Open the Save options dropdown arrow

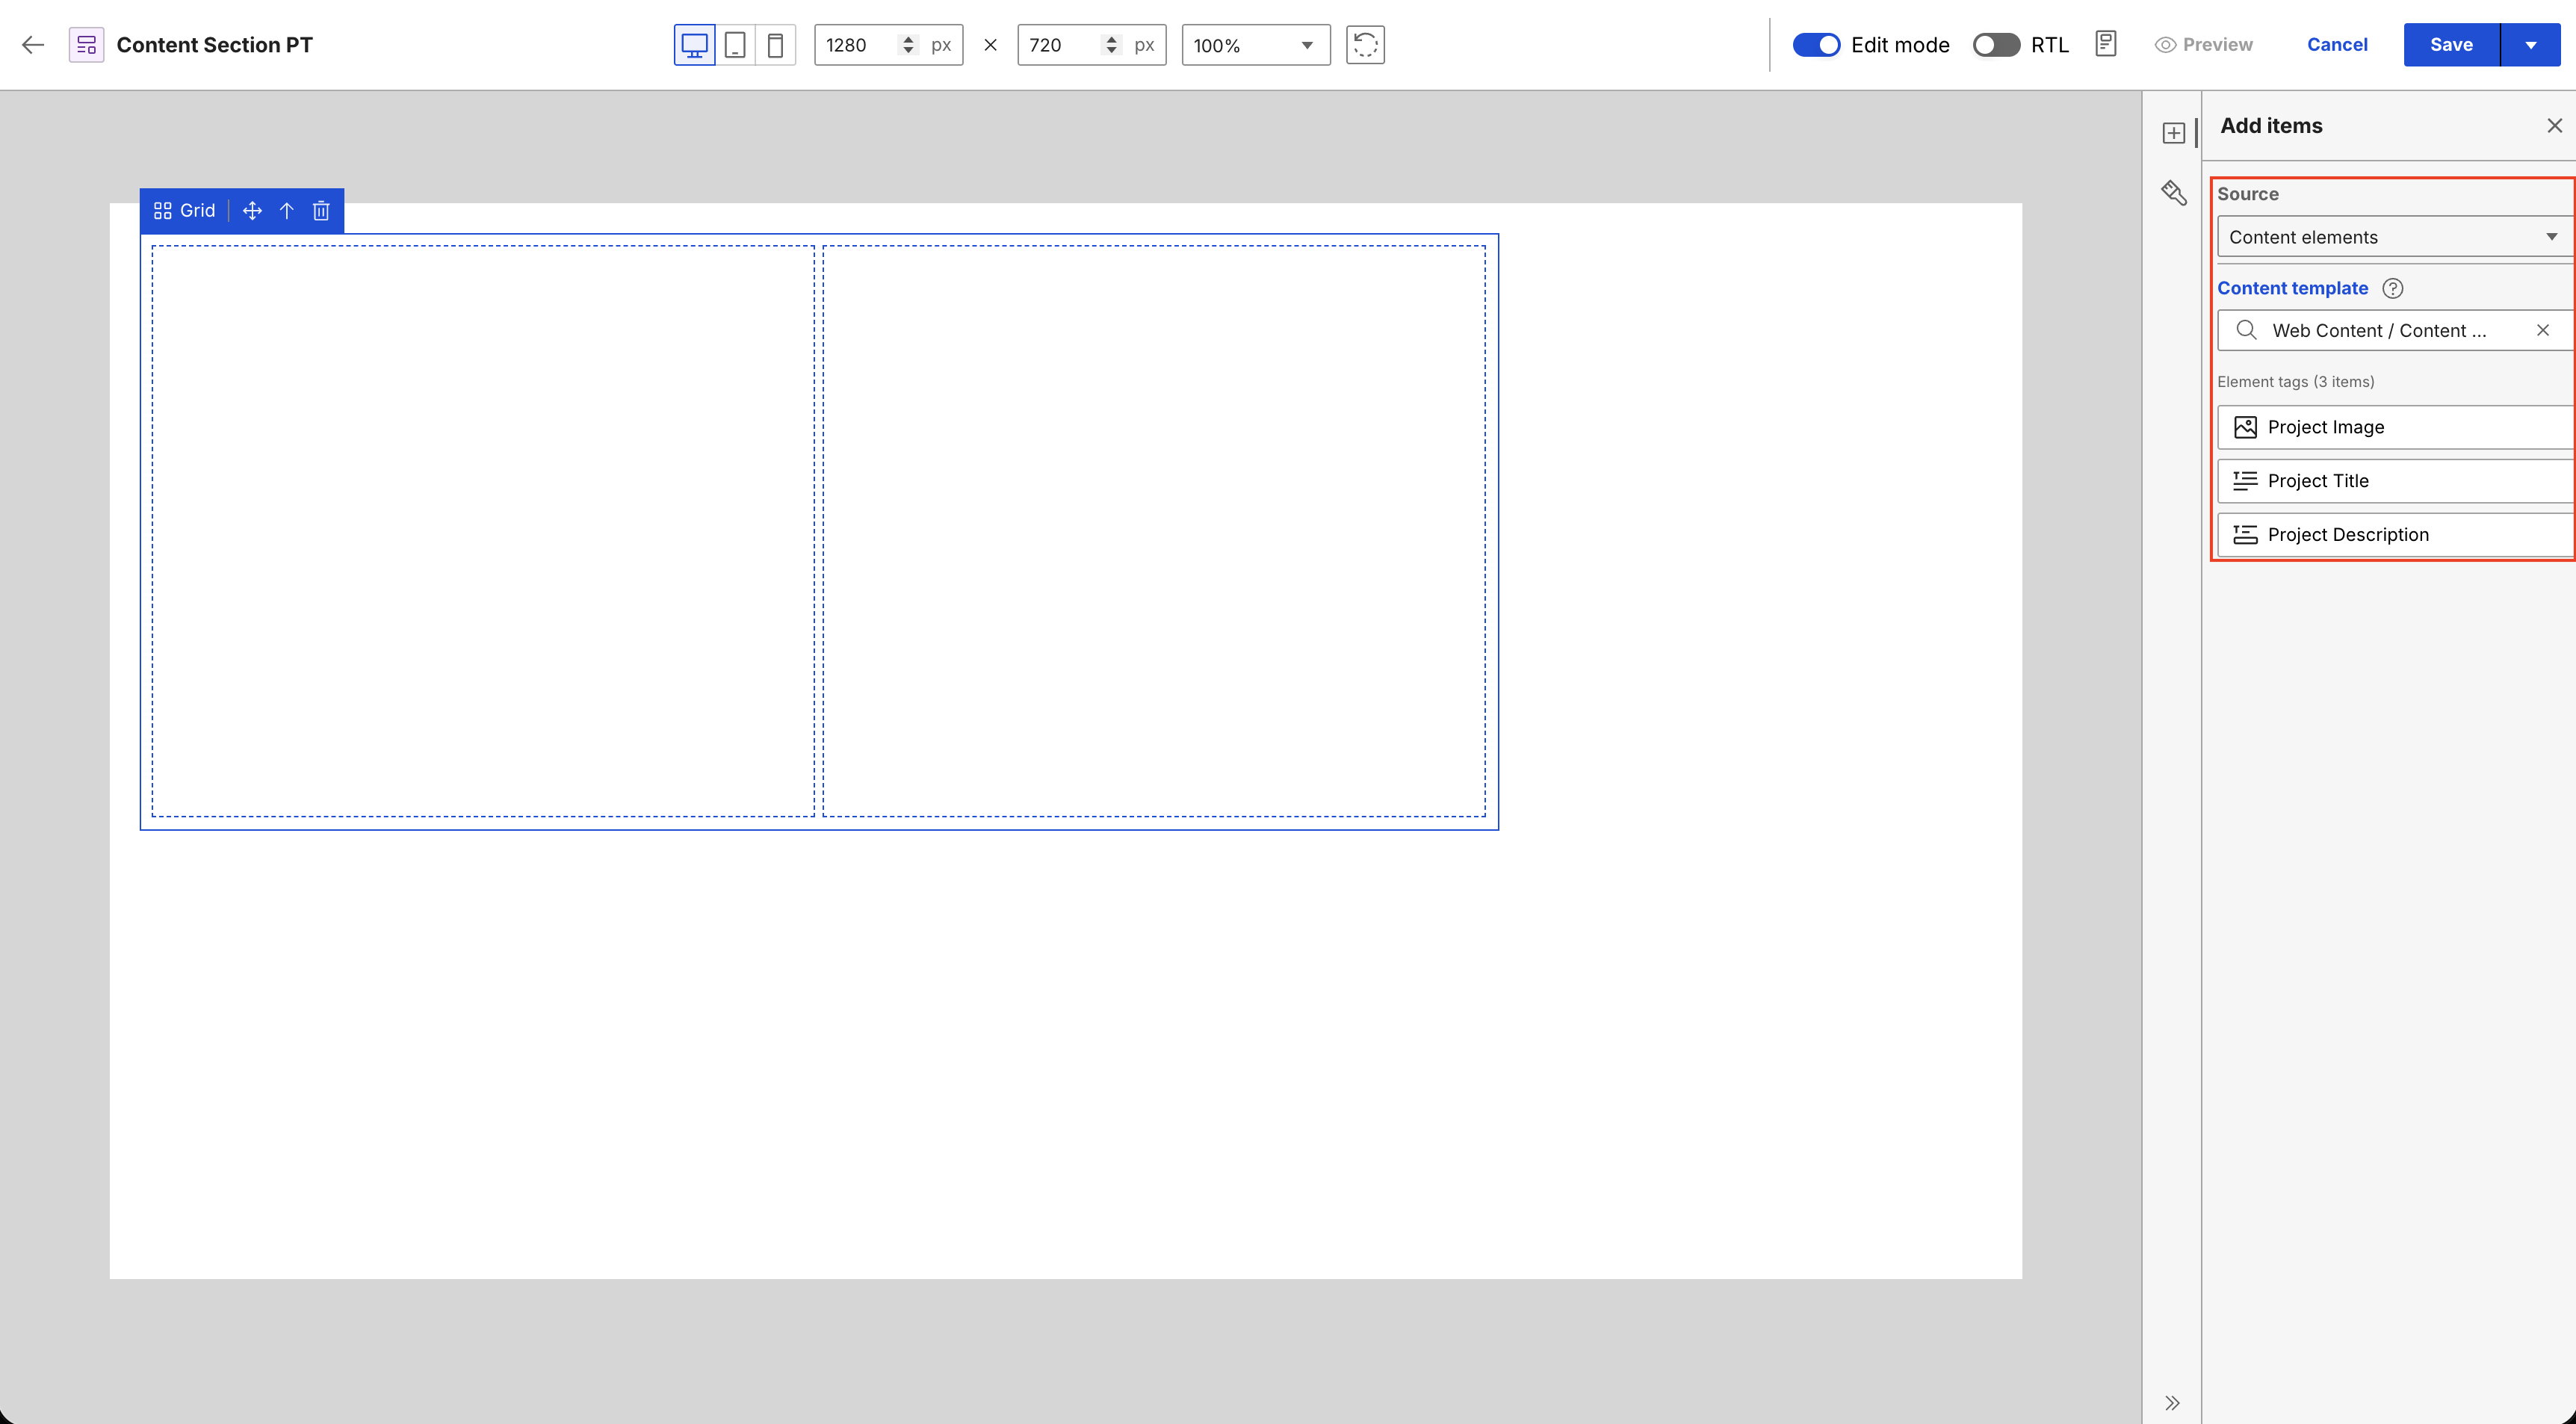[2530, 45]
